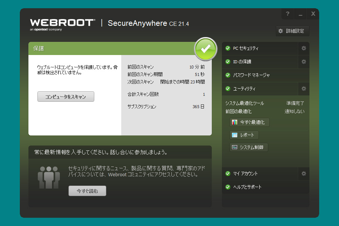Collapse the ユーティリティ section

tap(260, 89)
